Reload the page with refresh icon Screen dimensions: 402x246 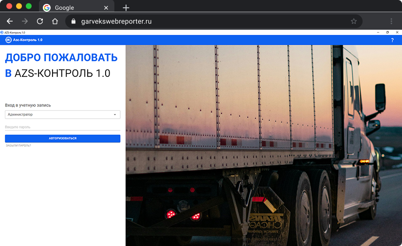click(x=40, y=21)
